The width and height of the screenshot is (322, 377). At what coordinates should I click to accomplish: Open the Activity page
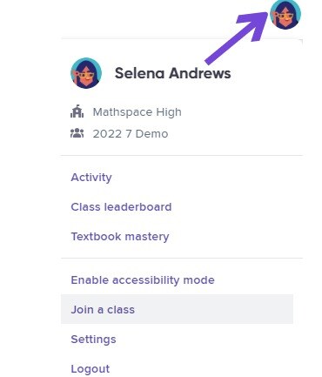(x=91, y=178)
